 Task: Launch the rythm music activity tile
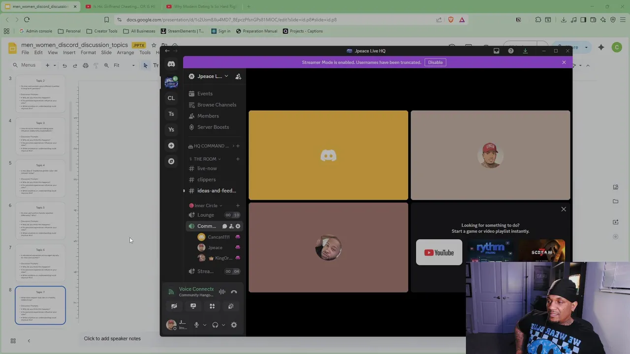tap(490, 251)
